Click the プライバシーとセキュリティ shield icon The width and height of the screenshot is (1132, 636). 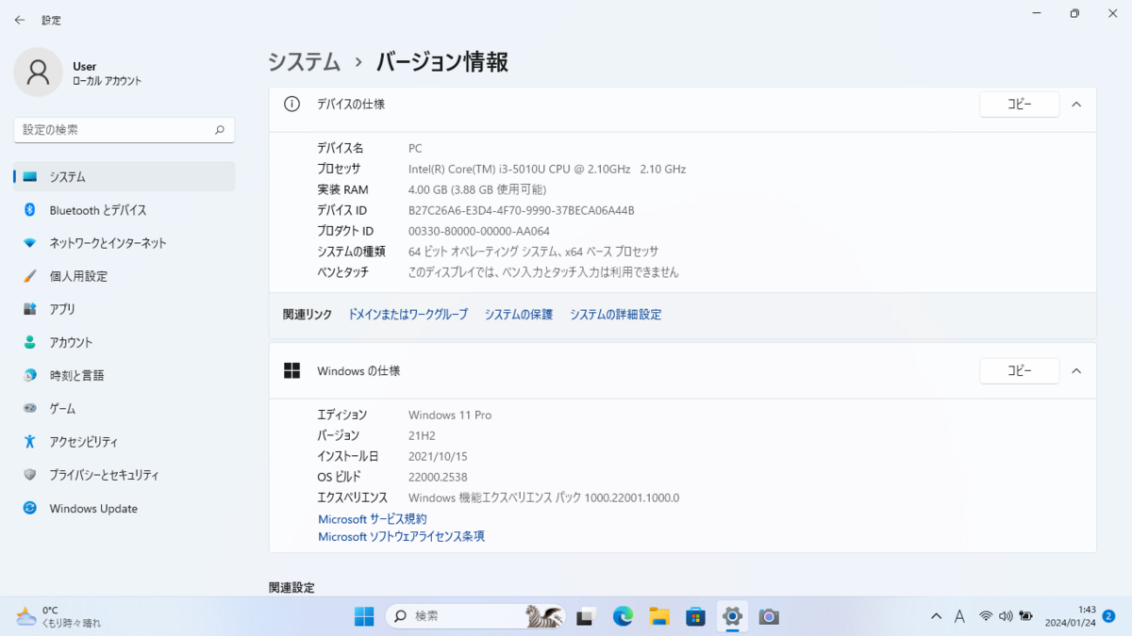(30, 475)
